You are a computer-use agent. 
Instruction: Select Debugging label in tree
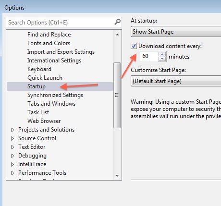pos(32,156)
